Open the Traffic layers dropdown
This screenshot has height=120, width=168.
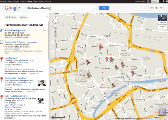162,27
